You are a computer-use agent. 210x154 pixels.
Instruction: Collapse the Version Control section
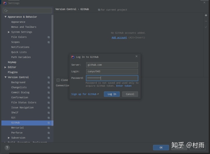click(5, 77)
